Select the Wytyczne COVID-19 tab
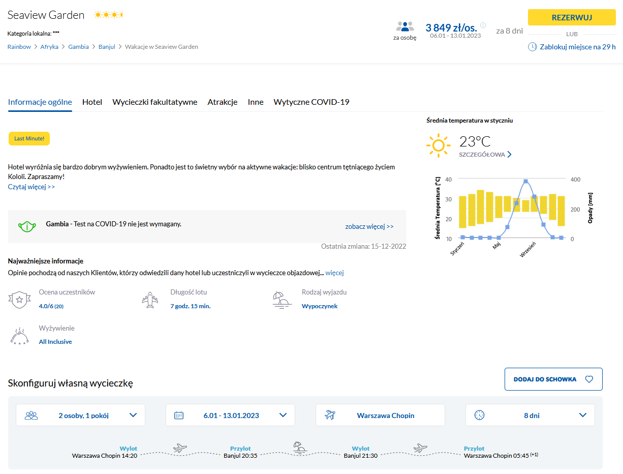 (311, 102)
